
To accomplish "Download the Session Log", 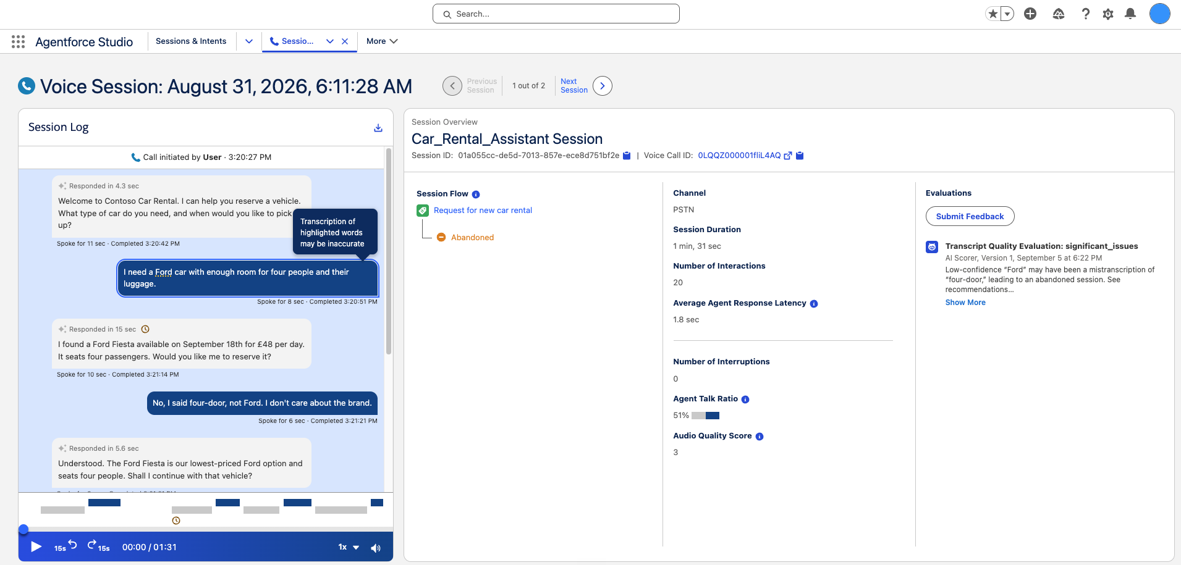I will (x=378, y=128).
